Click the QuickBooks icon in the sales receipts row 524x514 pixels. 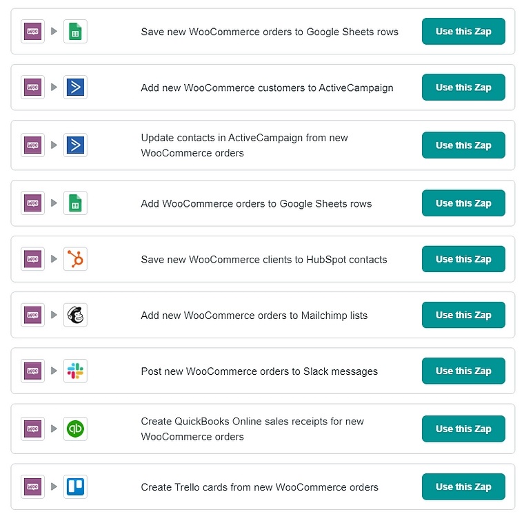pos(75,429)
